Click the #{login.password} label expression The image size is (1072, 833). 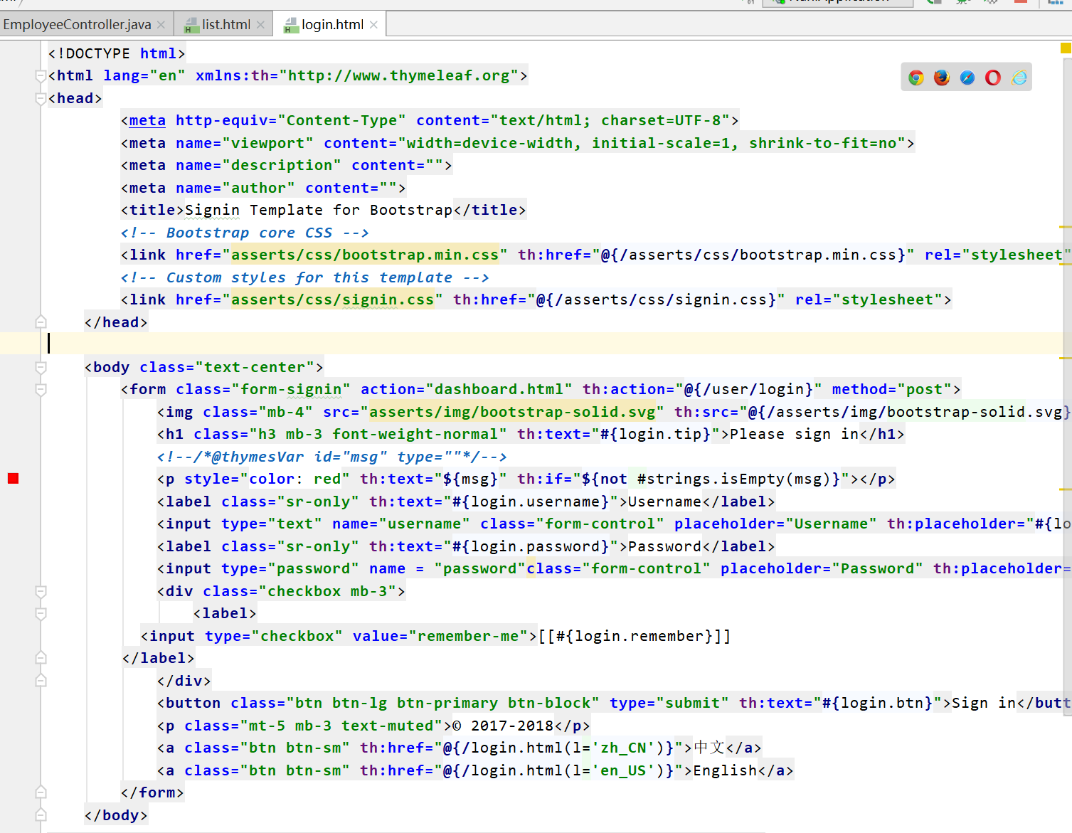point(531,546)
